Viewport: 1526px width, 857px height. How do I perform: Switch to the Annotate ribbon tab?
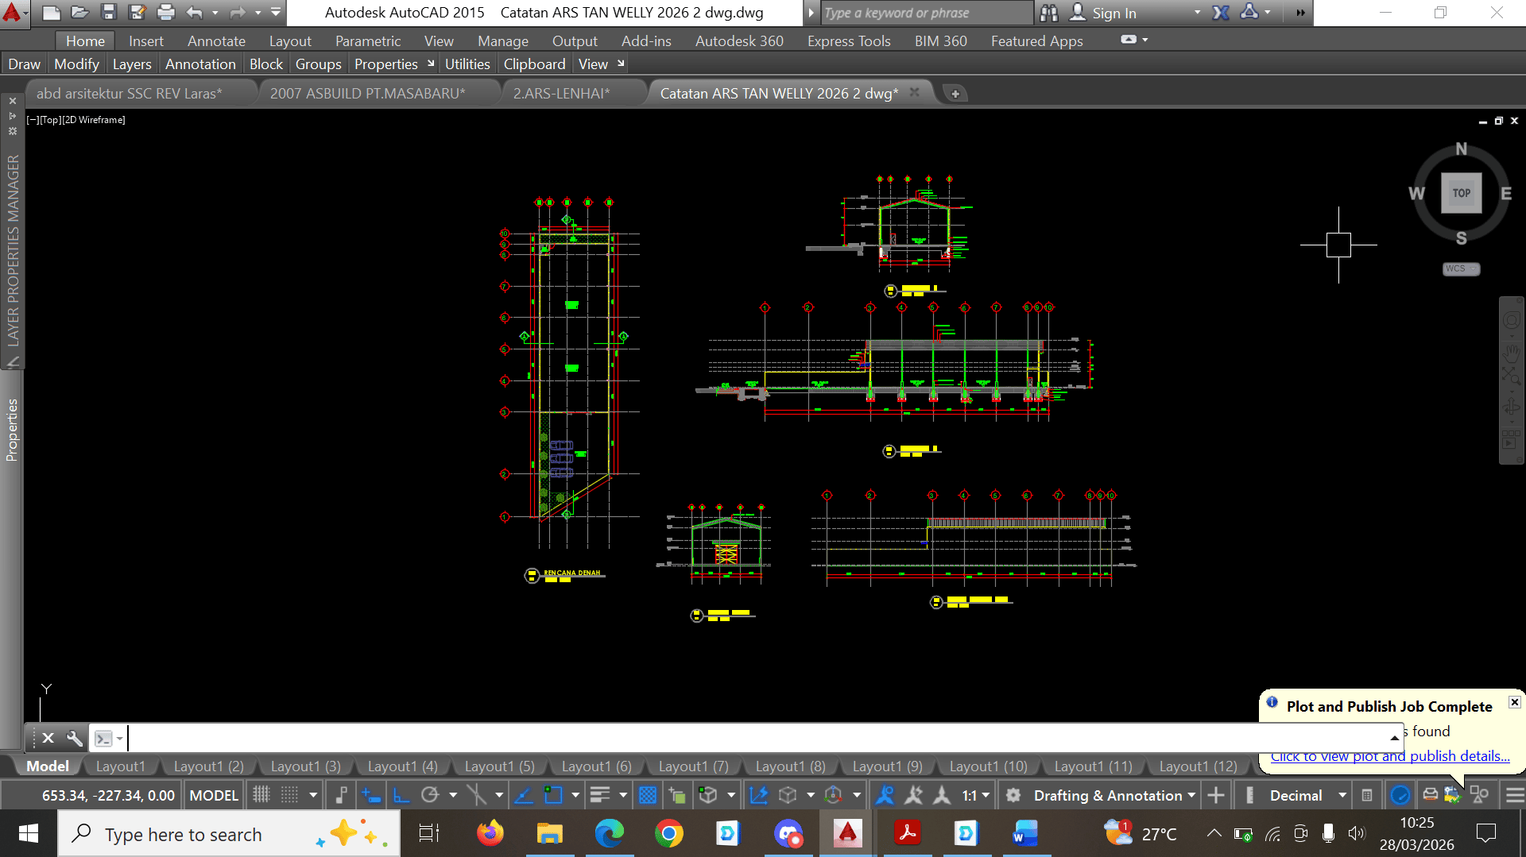click(x=216, y=41)
